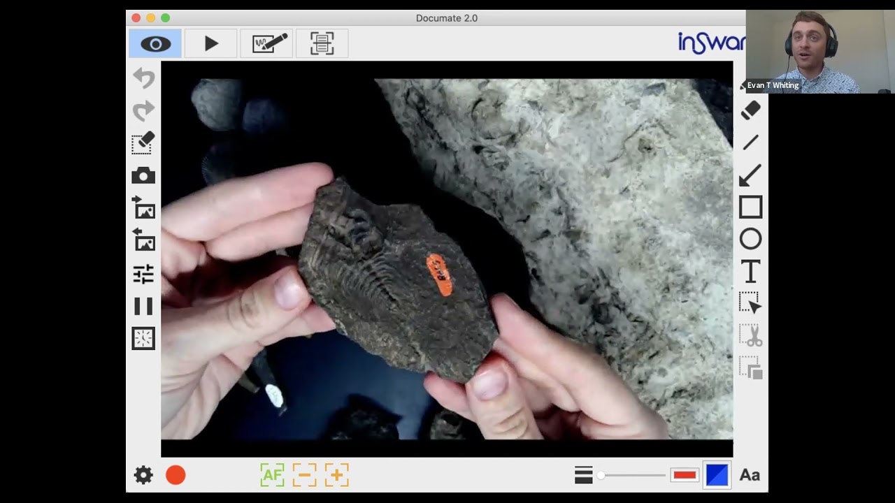Click the grayed-out cut tool
Image resolution: width=895 pixels, height=503 pixels.
tap(750, 335)
